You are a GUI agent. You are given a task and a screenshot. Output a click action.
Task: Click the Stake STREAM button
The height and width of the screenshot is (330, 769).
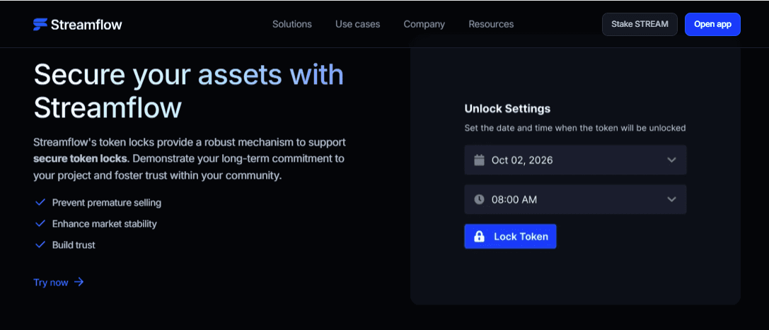640,24
